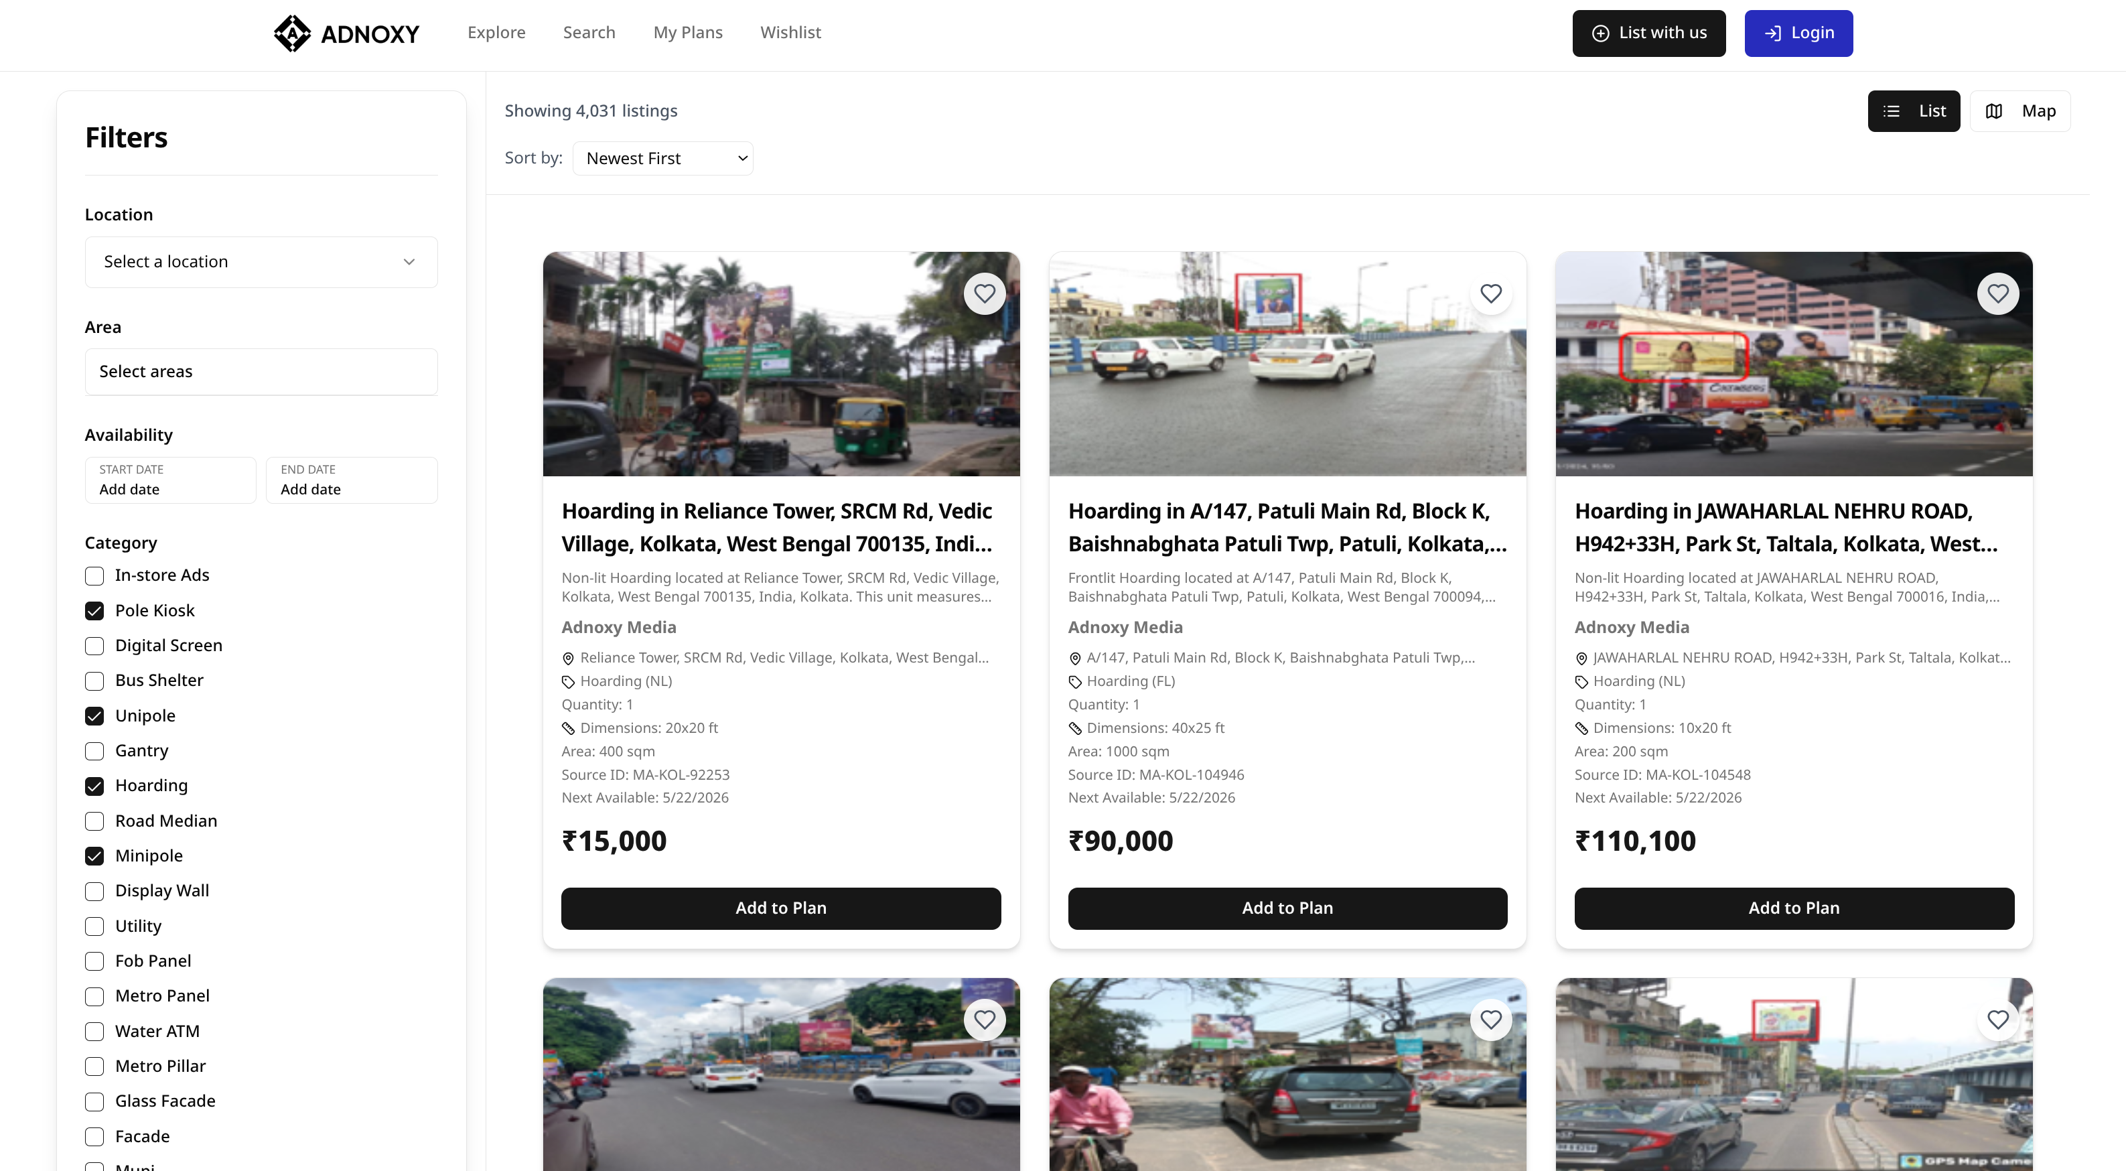Screen dimensions: 2126x1171
Task: Switch to Map view
Action: [x=2019, y=111]
